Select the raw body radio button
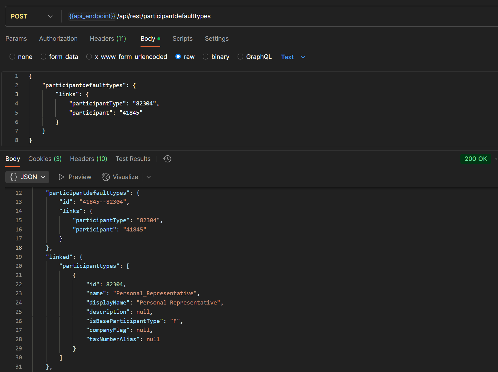The width and height of the screenshot is (498, 372). [x=178, y=57]
